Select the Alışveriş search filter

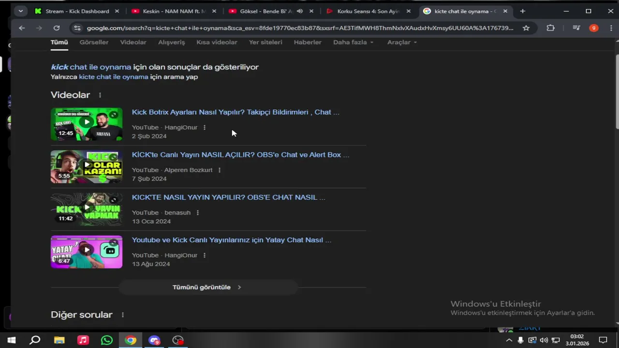point(172,42)
